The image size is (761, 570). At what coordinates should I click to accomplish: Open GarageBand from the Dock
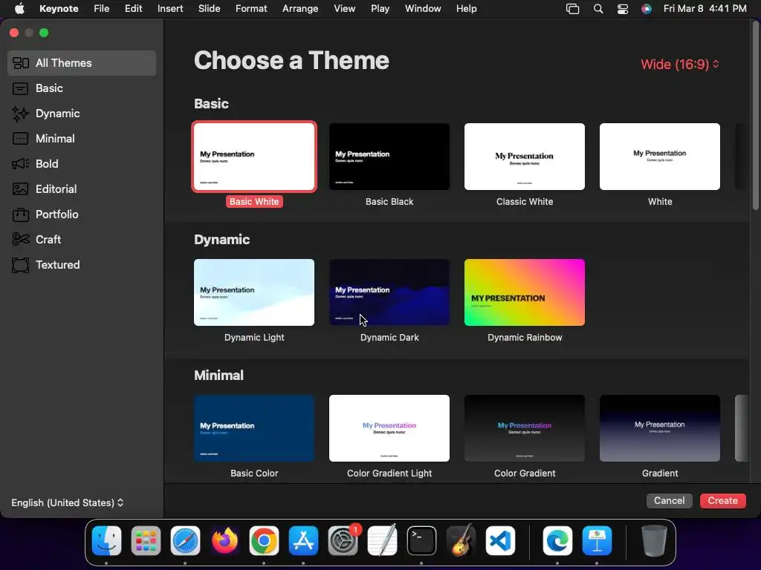461,540
